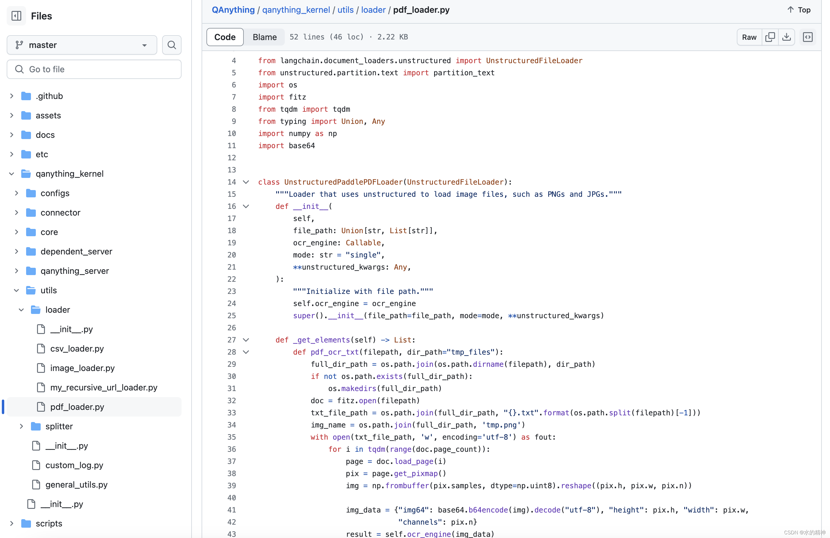The image size is (830, 538).
Task: Jump to Top of the file
Action: tap(799, 10)
